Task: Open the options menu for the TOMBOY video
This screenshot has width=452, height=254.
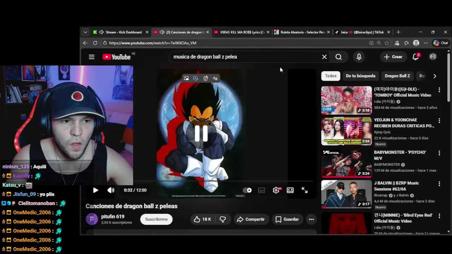Action: 439,90
